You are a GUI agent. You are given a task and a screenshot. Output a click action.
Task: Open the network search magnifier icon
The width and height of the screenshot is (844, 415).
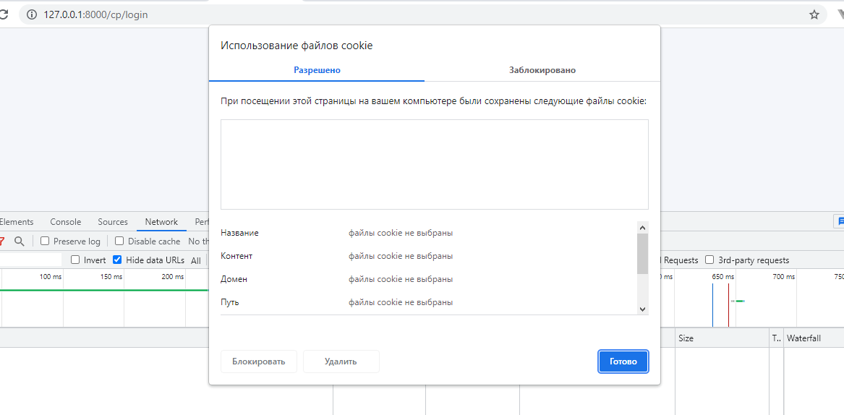coord(20,241)
